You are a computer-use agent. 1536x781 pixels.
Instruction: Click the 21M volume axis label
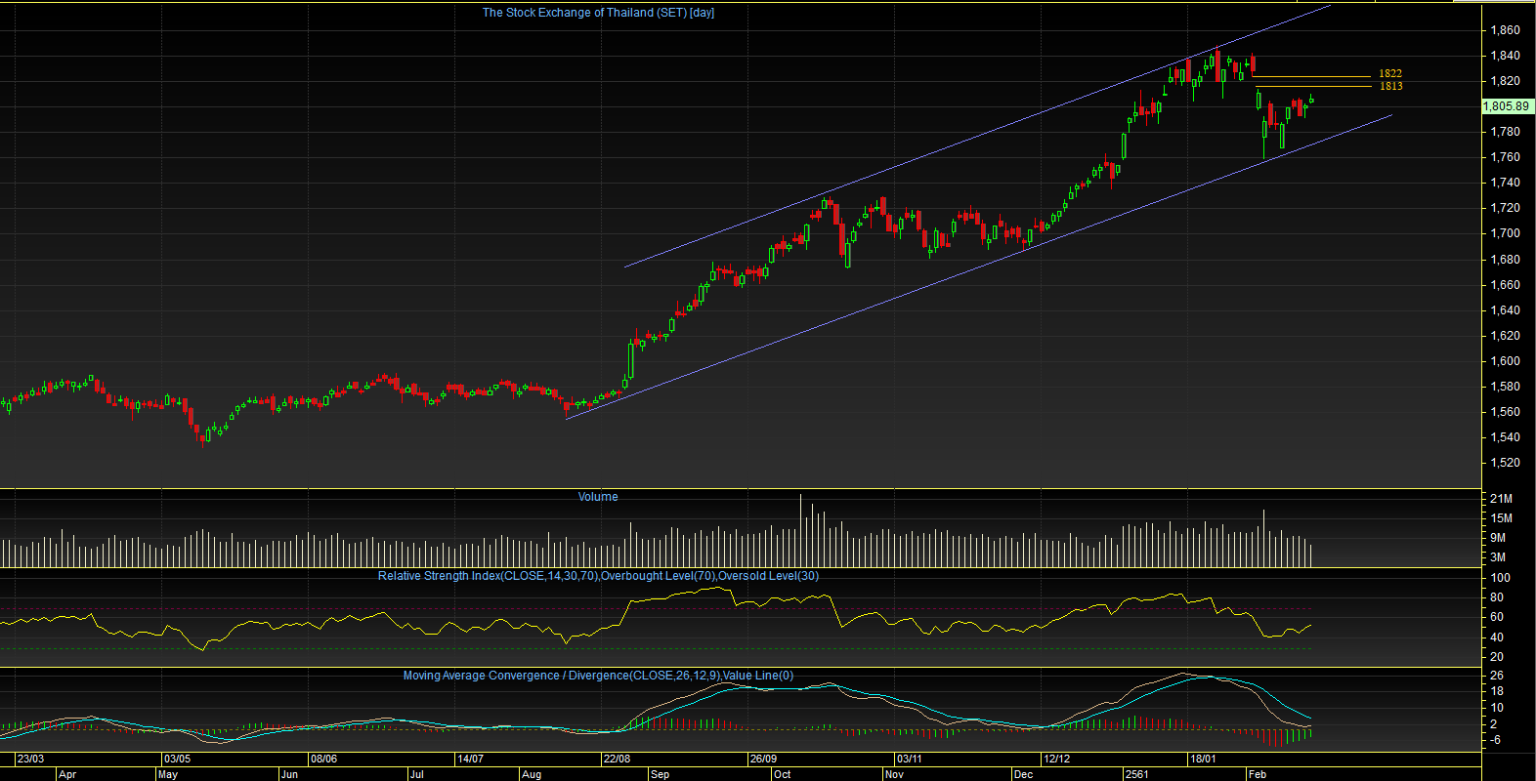click(x=1500, y=499)
